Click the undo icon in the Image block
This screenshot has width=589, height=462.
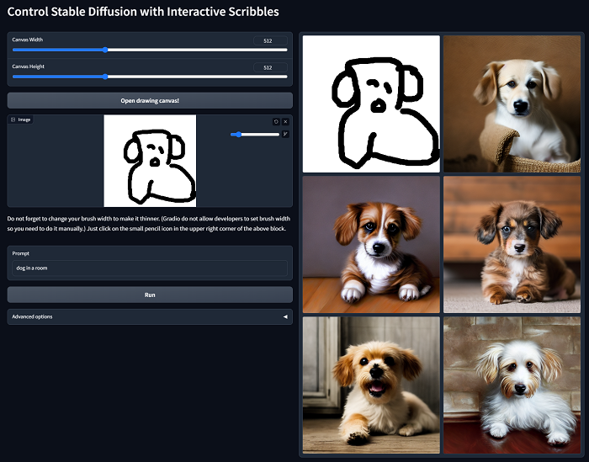pos(276,121)
